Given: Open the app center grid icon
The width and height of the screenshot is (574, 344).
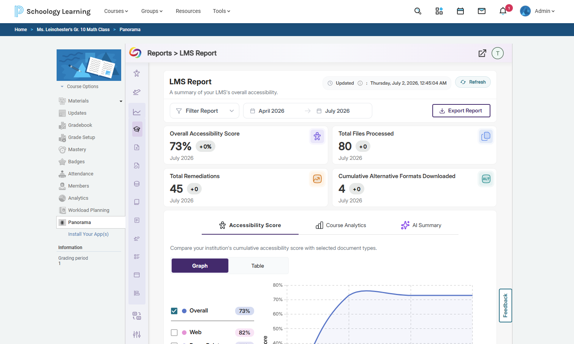Looking at the screenshot, I should tap(439, 11).
